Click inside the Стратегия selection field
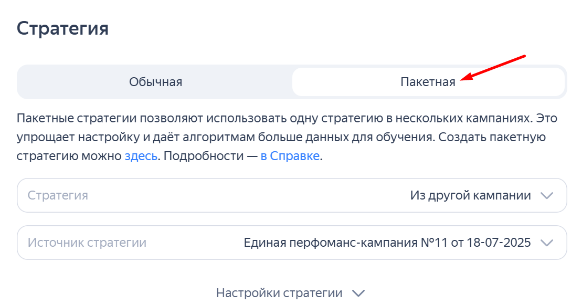The image size is (582, 304). (x=210, y=195)
